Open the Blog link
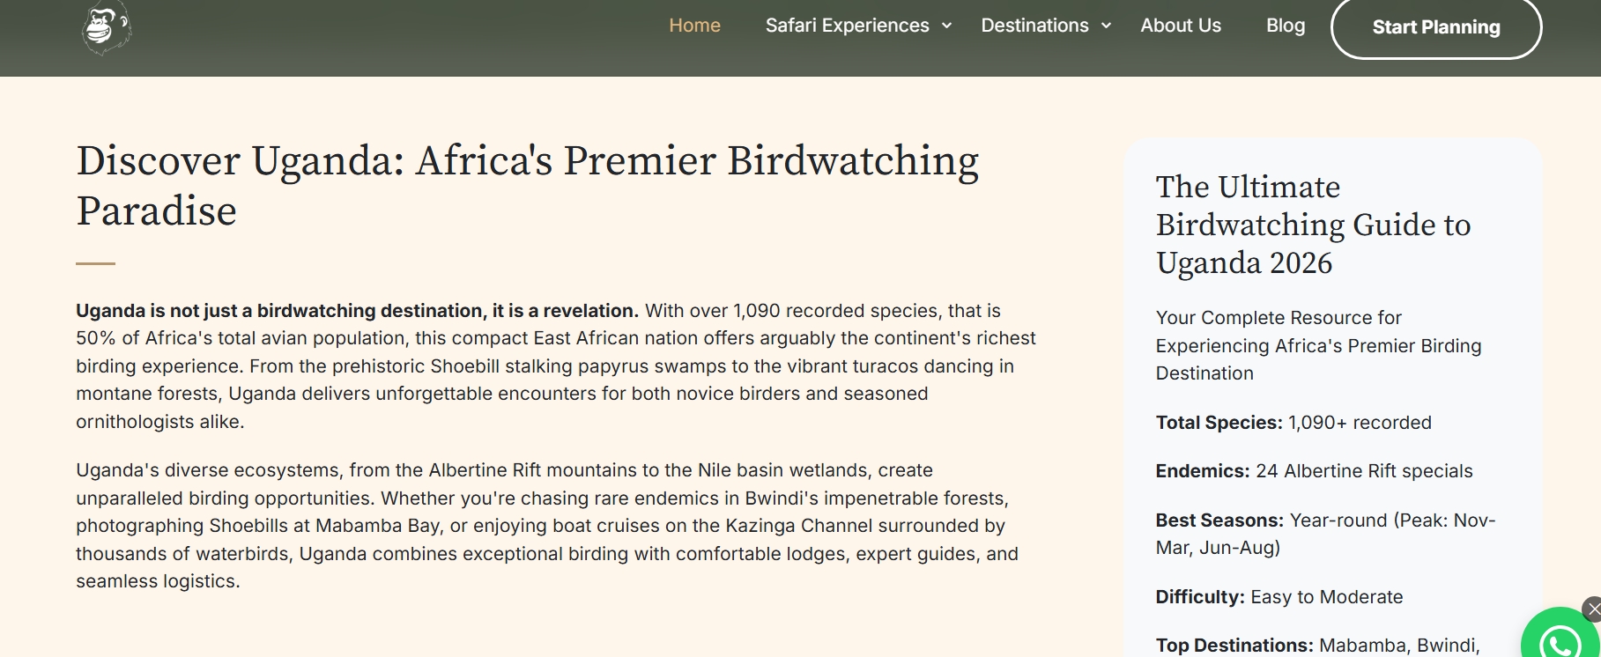 (x=1286, y=26)
